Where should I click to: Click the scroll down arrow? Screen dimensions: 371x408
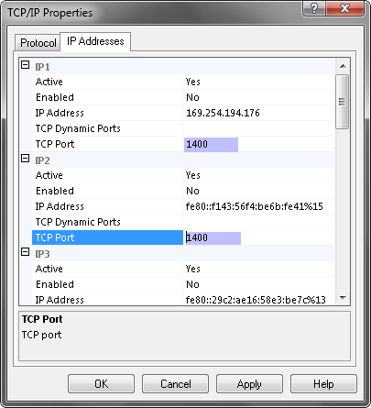(343, 297)
